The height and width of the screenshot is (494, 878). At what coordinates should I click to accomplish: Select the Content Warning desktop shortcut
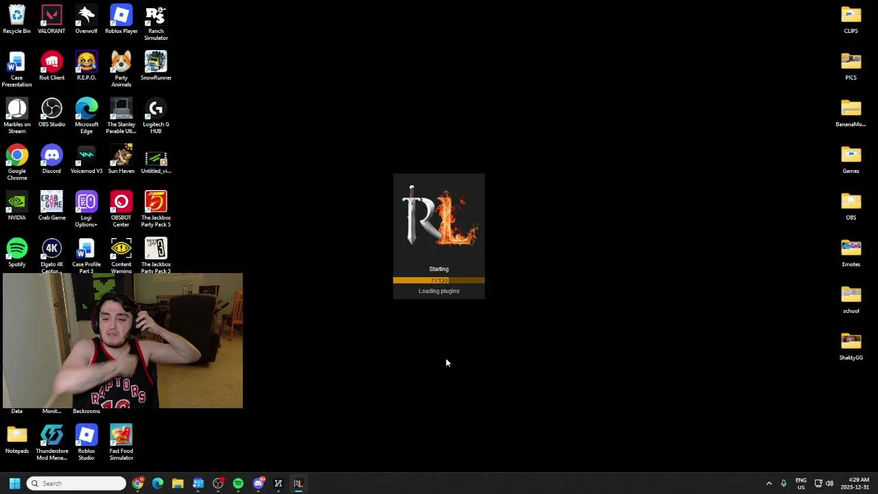click(x=121, y=255)
